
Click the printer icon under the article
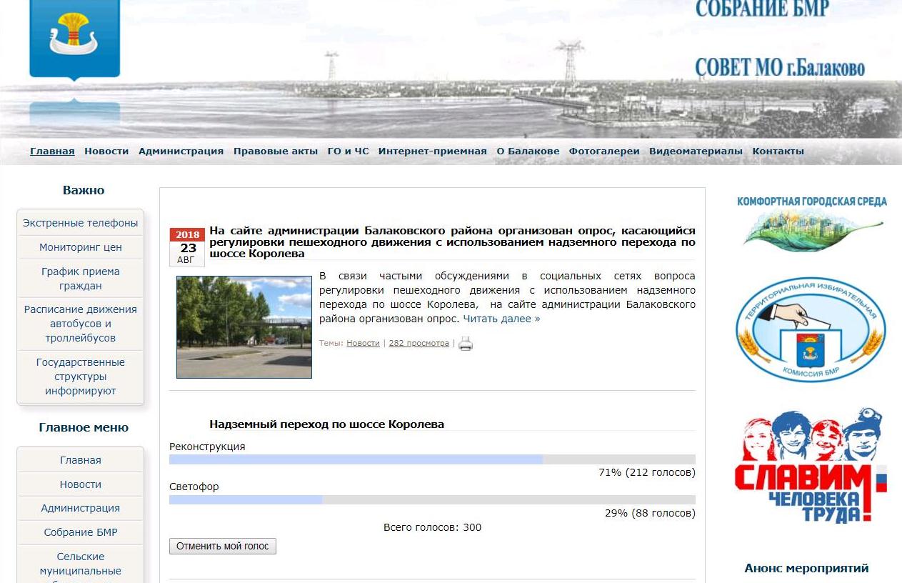click(x=466, y=344)
